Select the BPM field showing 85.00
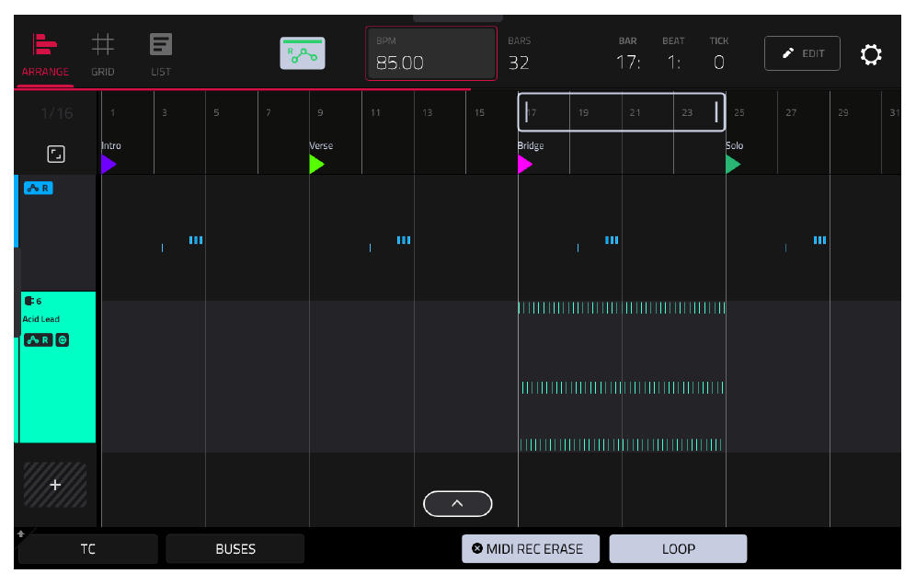916x585 pixels. [x=431, y=53]
